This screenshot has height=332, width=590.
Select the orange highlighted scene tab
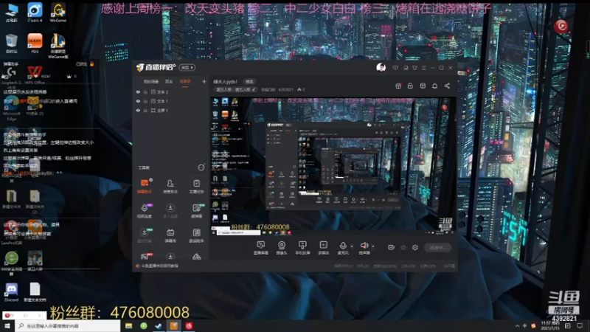pos(185,82)
